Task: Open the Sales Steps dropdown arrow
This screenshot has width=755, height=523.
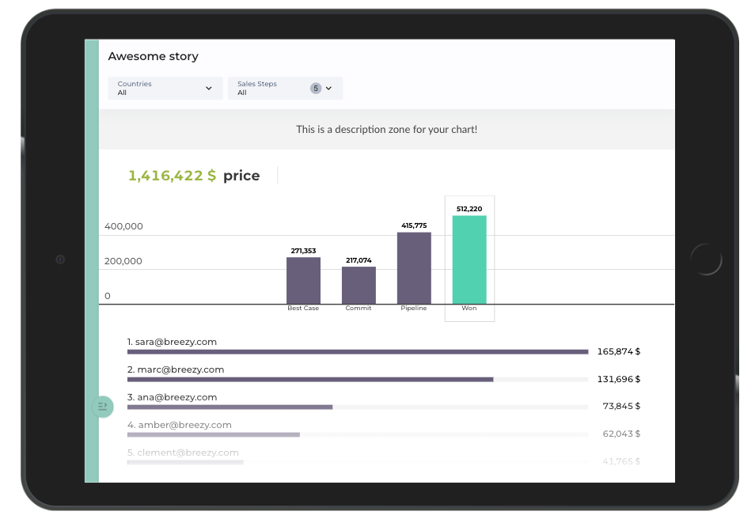Action: click(x=329, y=89)
